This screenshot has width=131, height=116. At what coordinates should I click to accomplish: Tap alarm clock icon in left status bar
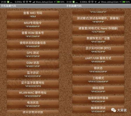pos(27,2)
